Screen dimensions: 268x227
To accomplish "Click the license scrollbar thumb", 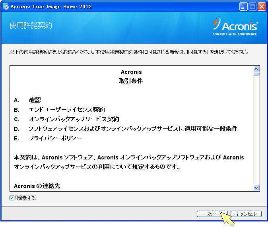I will pyautogui.click(x=256, y=74).
